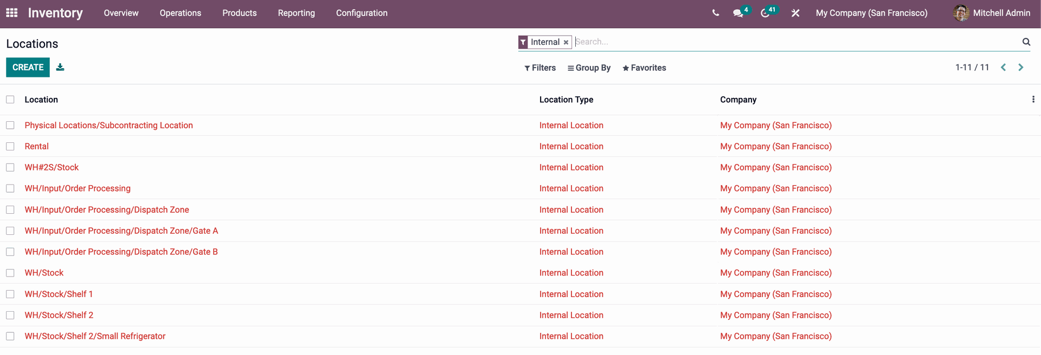
Task: Check the Subcontracting Location row checkbox
Action: (x=10, y=125)
